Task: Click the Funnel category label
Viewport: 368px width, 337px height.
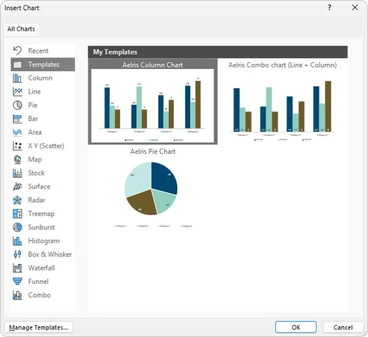Action: click(x=38, y=281)
